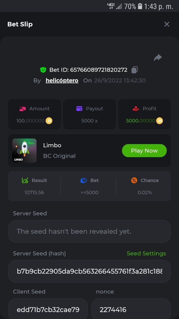Viewport: 179px width, 319px height.
Task: Click the orange Chance percent icon
Action: (134, 181)
